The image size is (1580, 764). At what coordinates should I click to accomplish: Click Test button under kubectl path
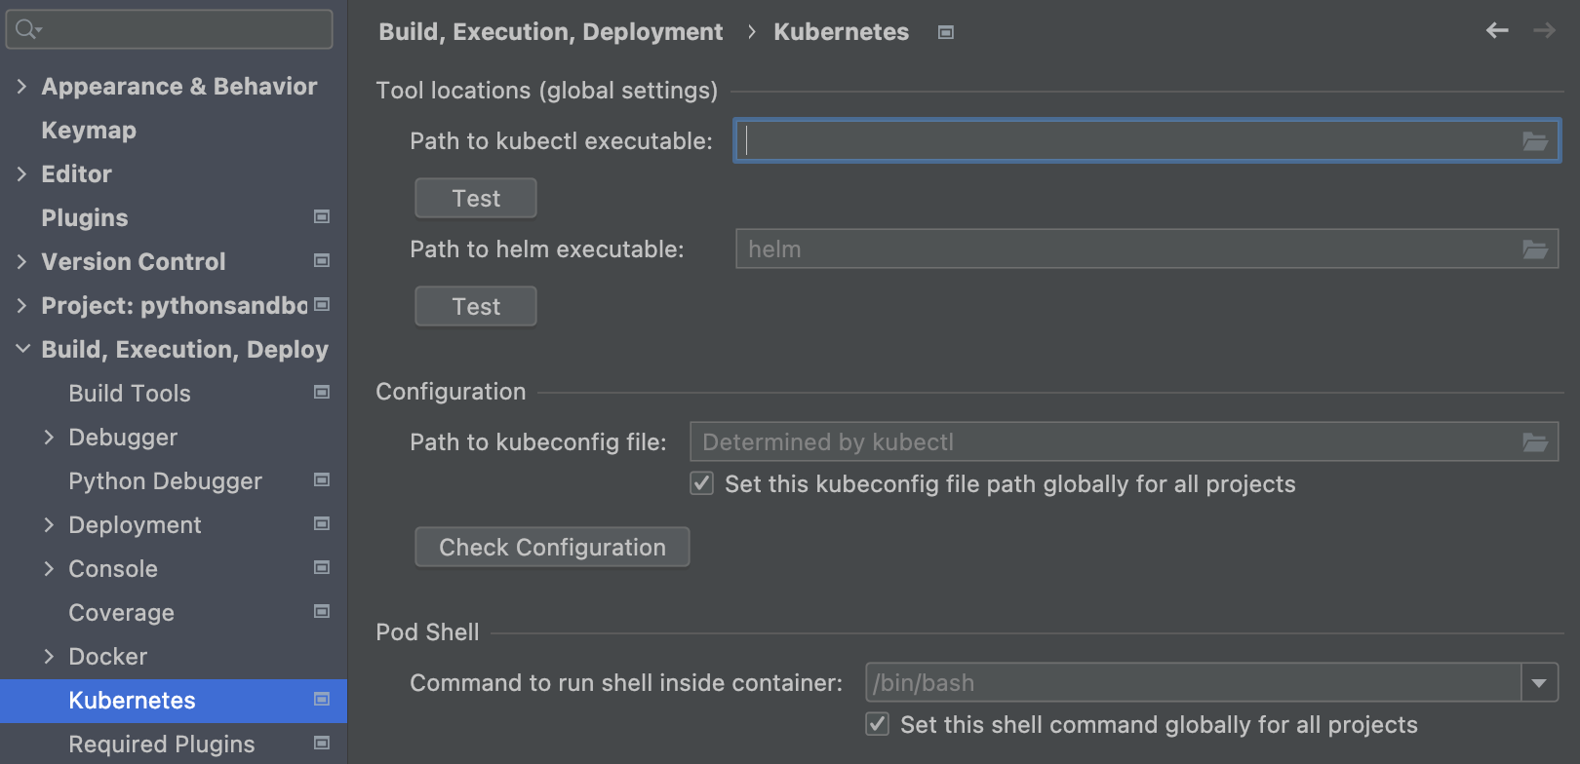[x=476, y=199]
